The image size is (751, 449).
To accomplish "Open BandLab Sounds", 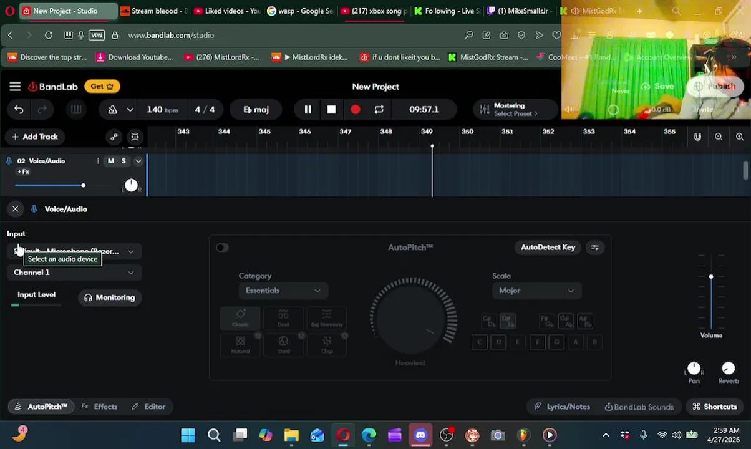I will tap(639, 407).
